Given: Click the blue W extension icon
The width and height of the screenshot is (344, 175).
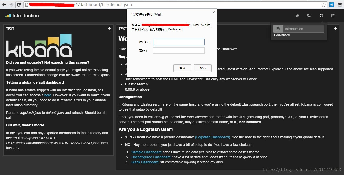Looking at the screenshot, I should (332, 5).
